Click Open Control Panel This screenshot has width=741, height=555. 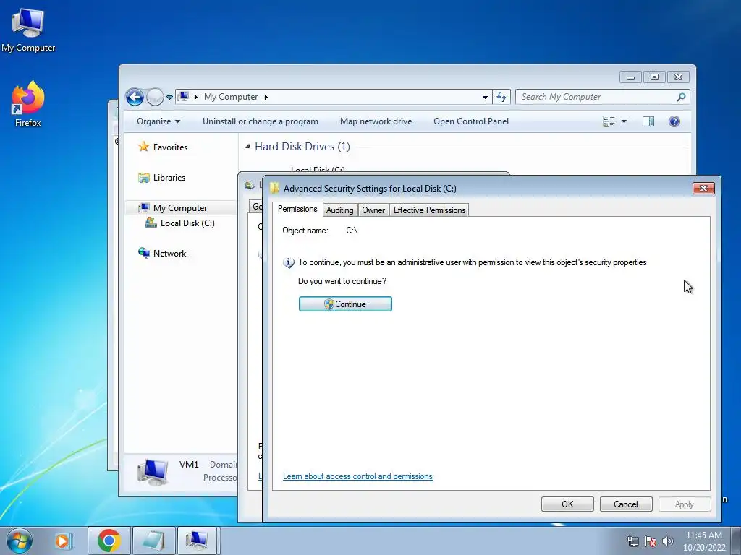coord(470,121)
